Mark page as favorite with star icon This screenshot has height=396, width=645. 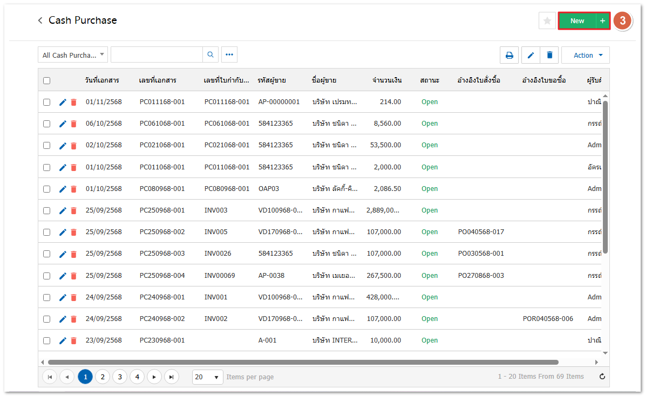pyautogui.click(x=547, y=21)
